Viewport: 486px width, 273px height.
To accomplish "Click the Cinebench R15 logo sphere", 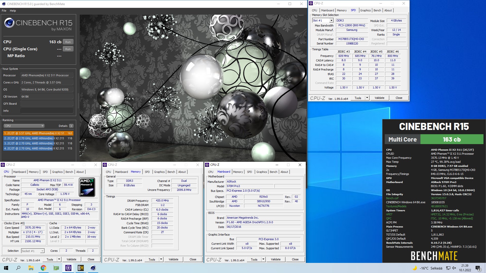I will coord(9,23).
